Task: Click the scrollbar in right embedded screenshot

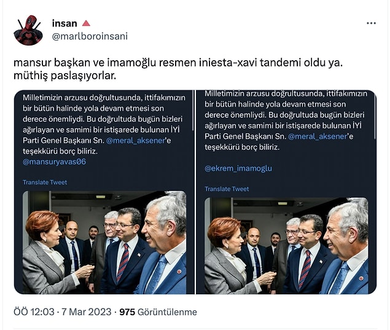Action: pos(375,114)
